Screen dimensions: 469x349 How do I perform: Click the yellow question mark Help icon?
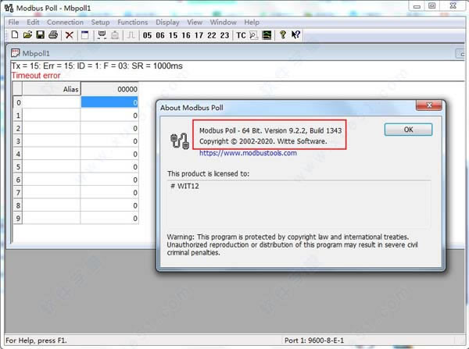pos(283,35)
